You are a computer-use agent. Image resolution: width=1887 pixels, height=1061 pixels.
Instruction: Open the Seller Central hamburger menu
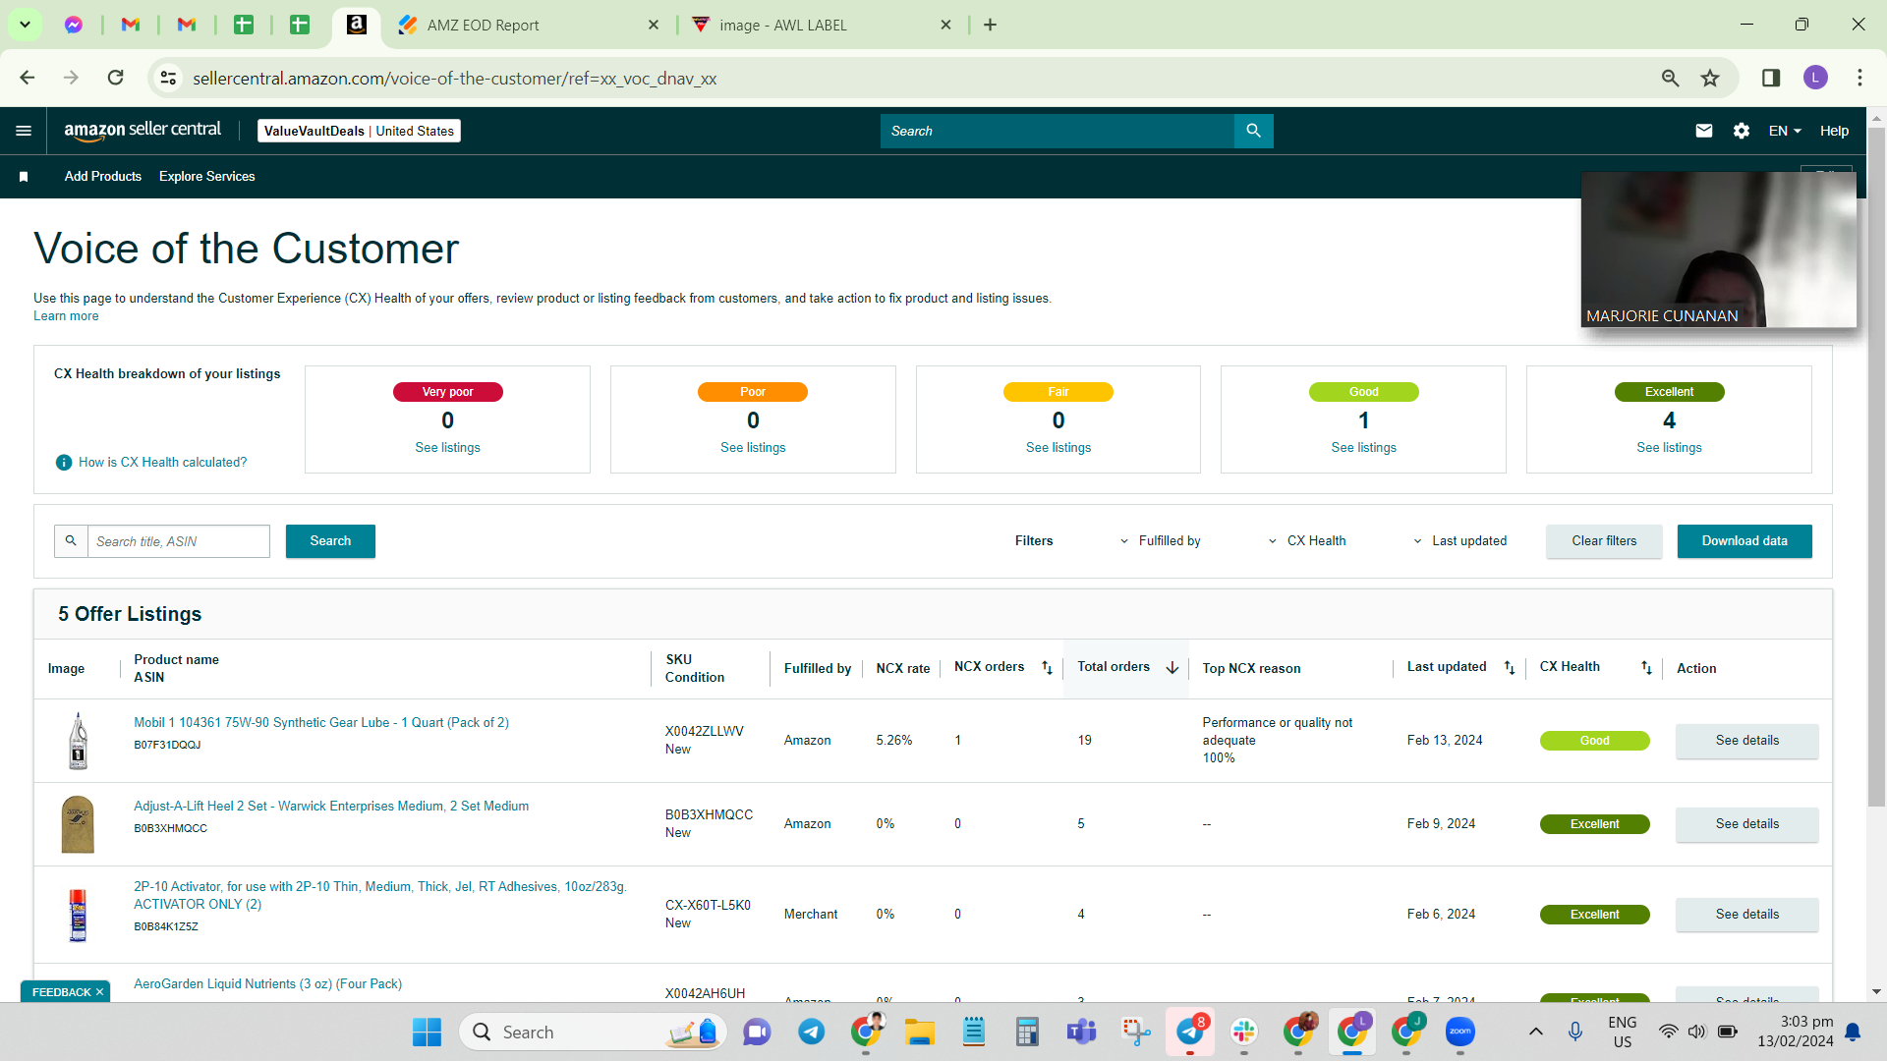coord(24,131)
